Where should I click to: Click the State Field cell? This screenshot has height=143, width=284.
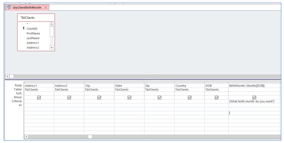[129, 86]
